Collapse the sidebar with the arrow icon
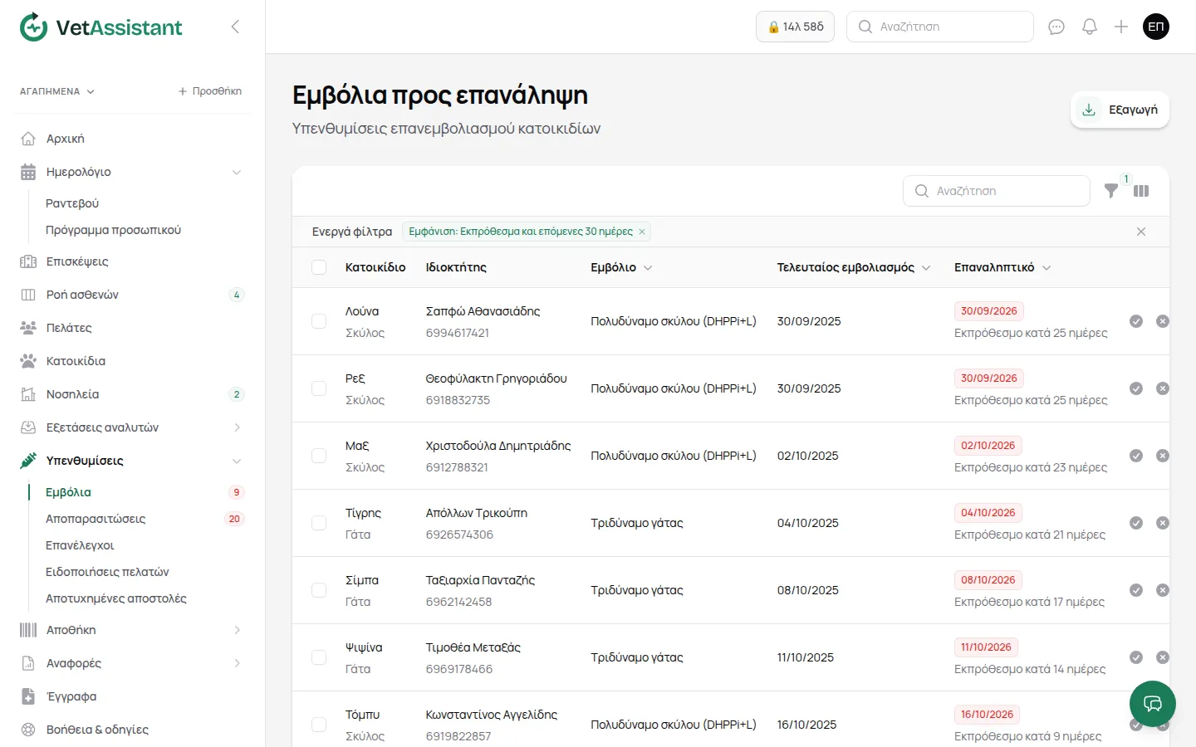1196x747 pixels. click(235, 27)
